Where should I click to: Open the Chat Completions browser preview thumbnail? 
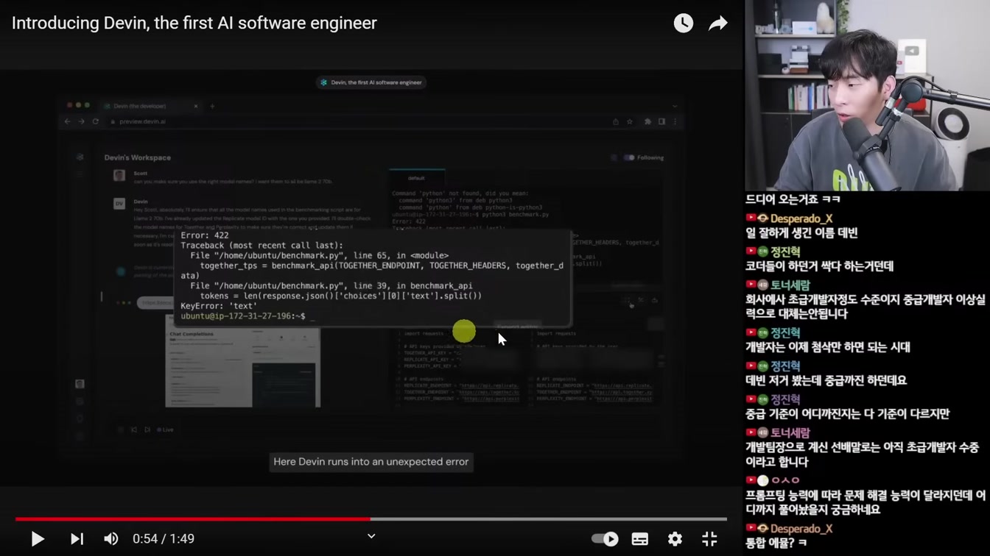[x=242, y=366]
